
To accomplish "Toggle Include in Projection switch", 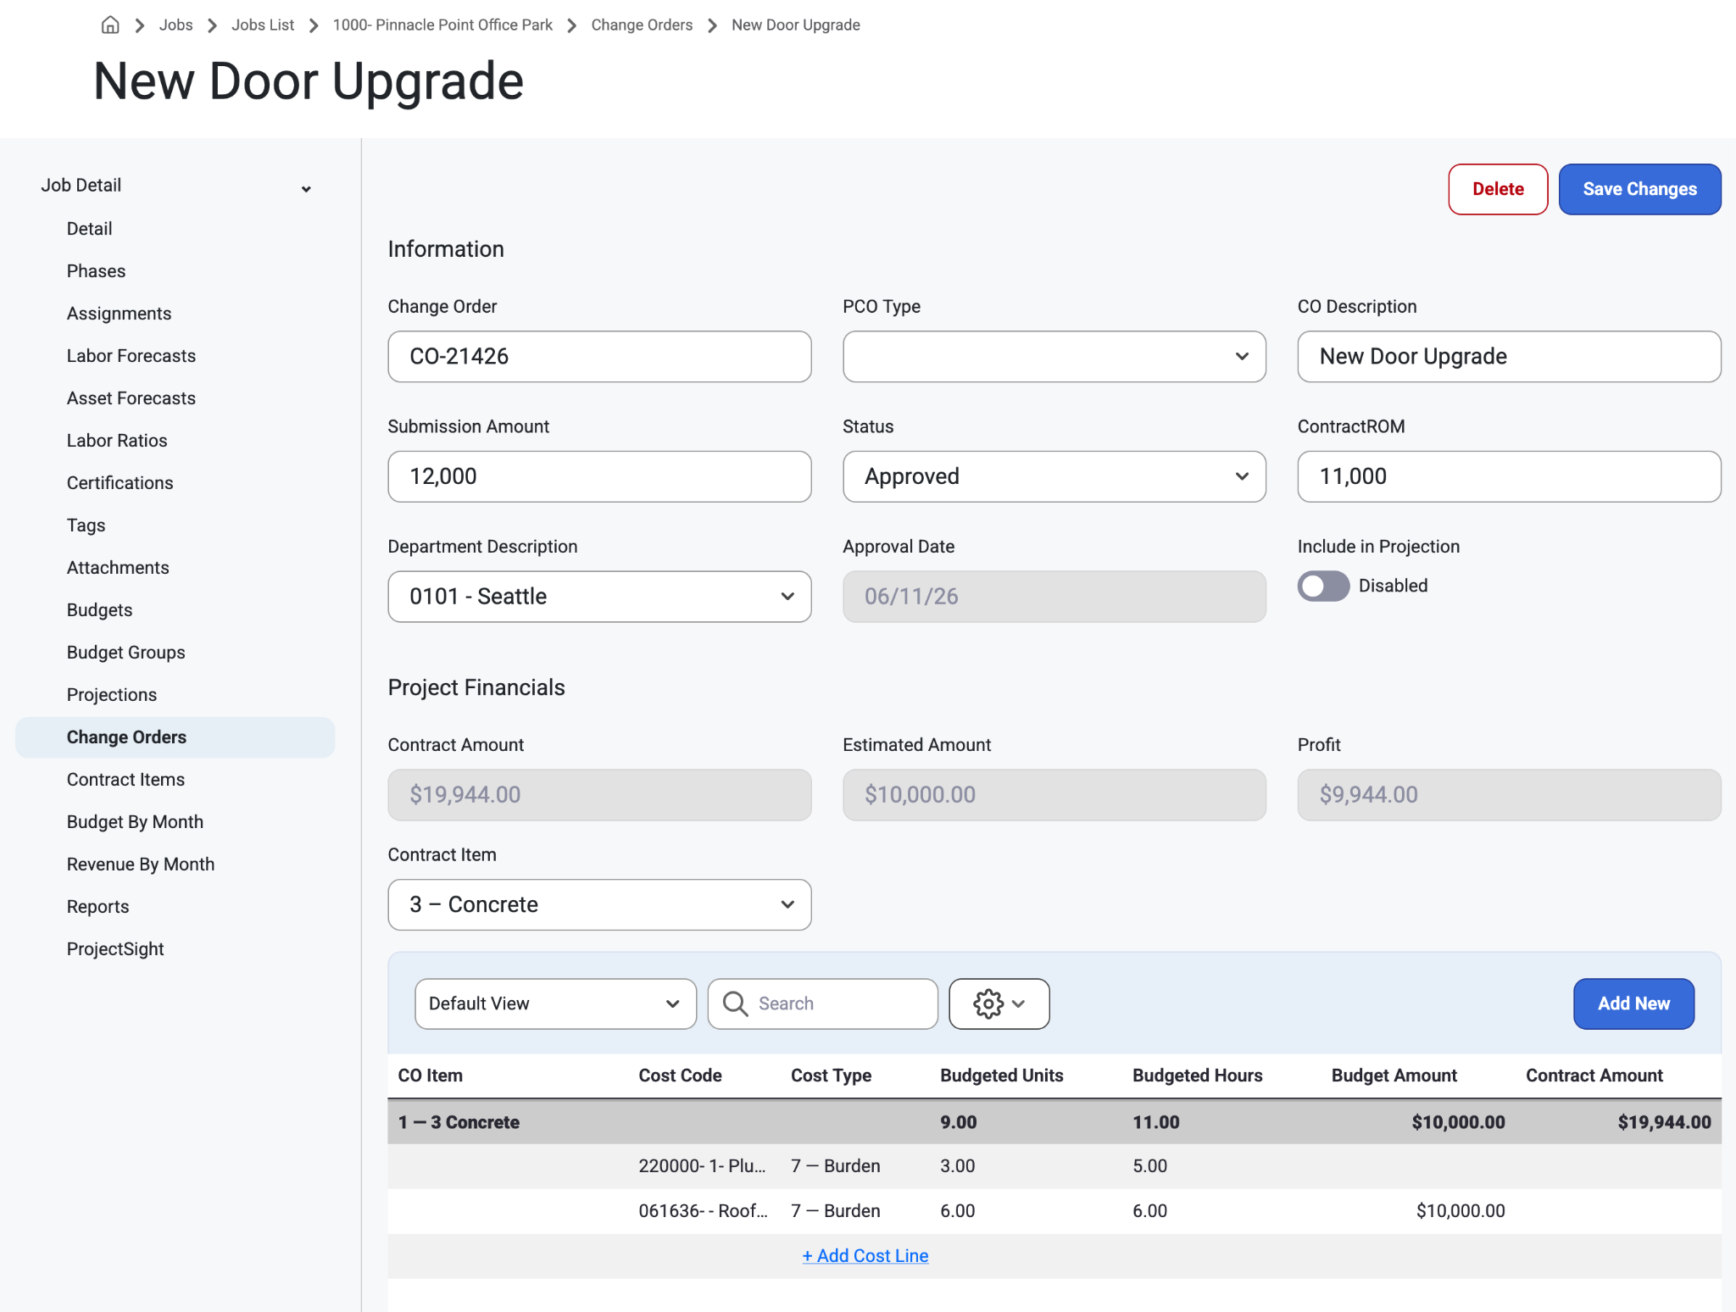I will (1323, 586).
